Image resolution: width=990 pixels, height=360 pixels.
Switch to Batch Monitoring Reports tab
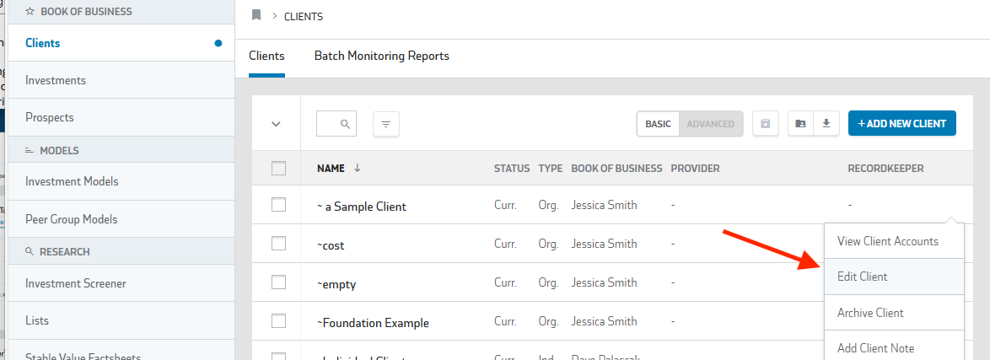(381, 56)
